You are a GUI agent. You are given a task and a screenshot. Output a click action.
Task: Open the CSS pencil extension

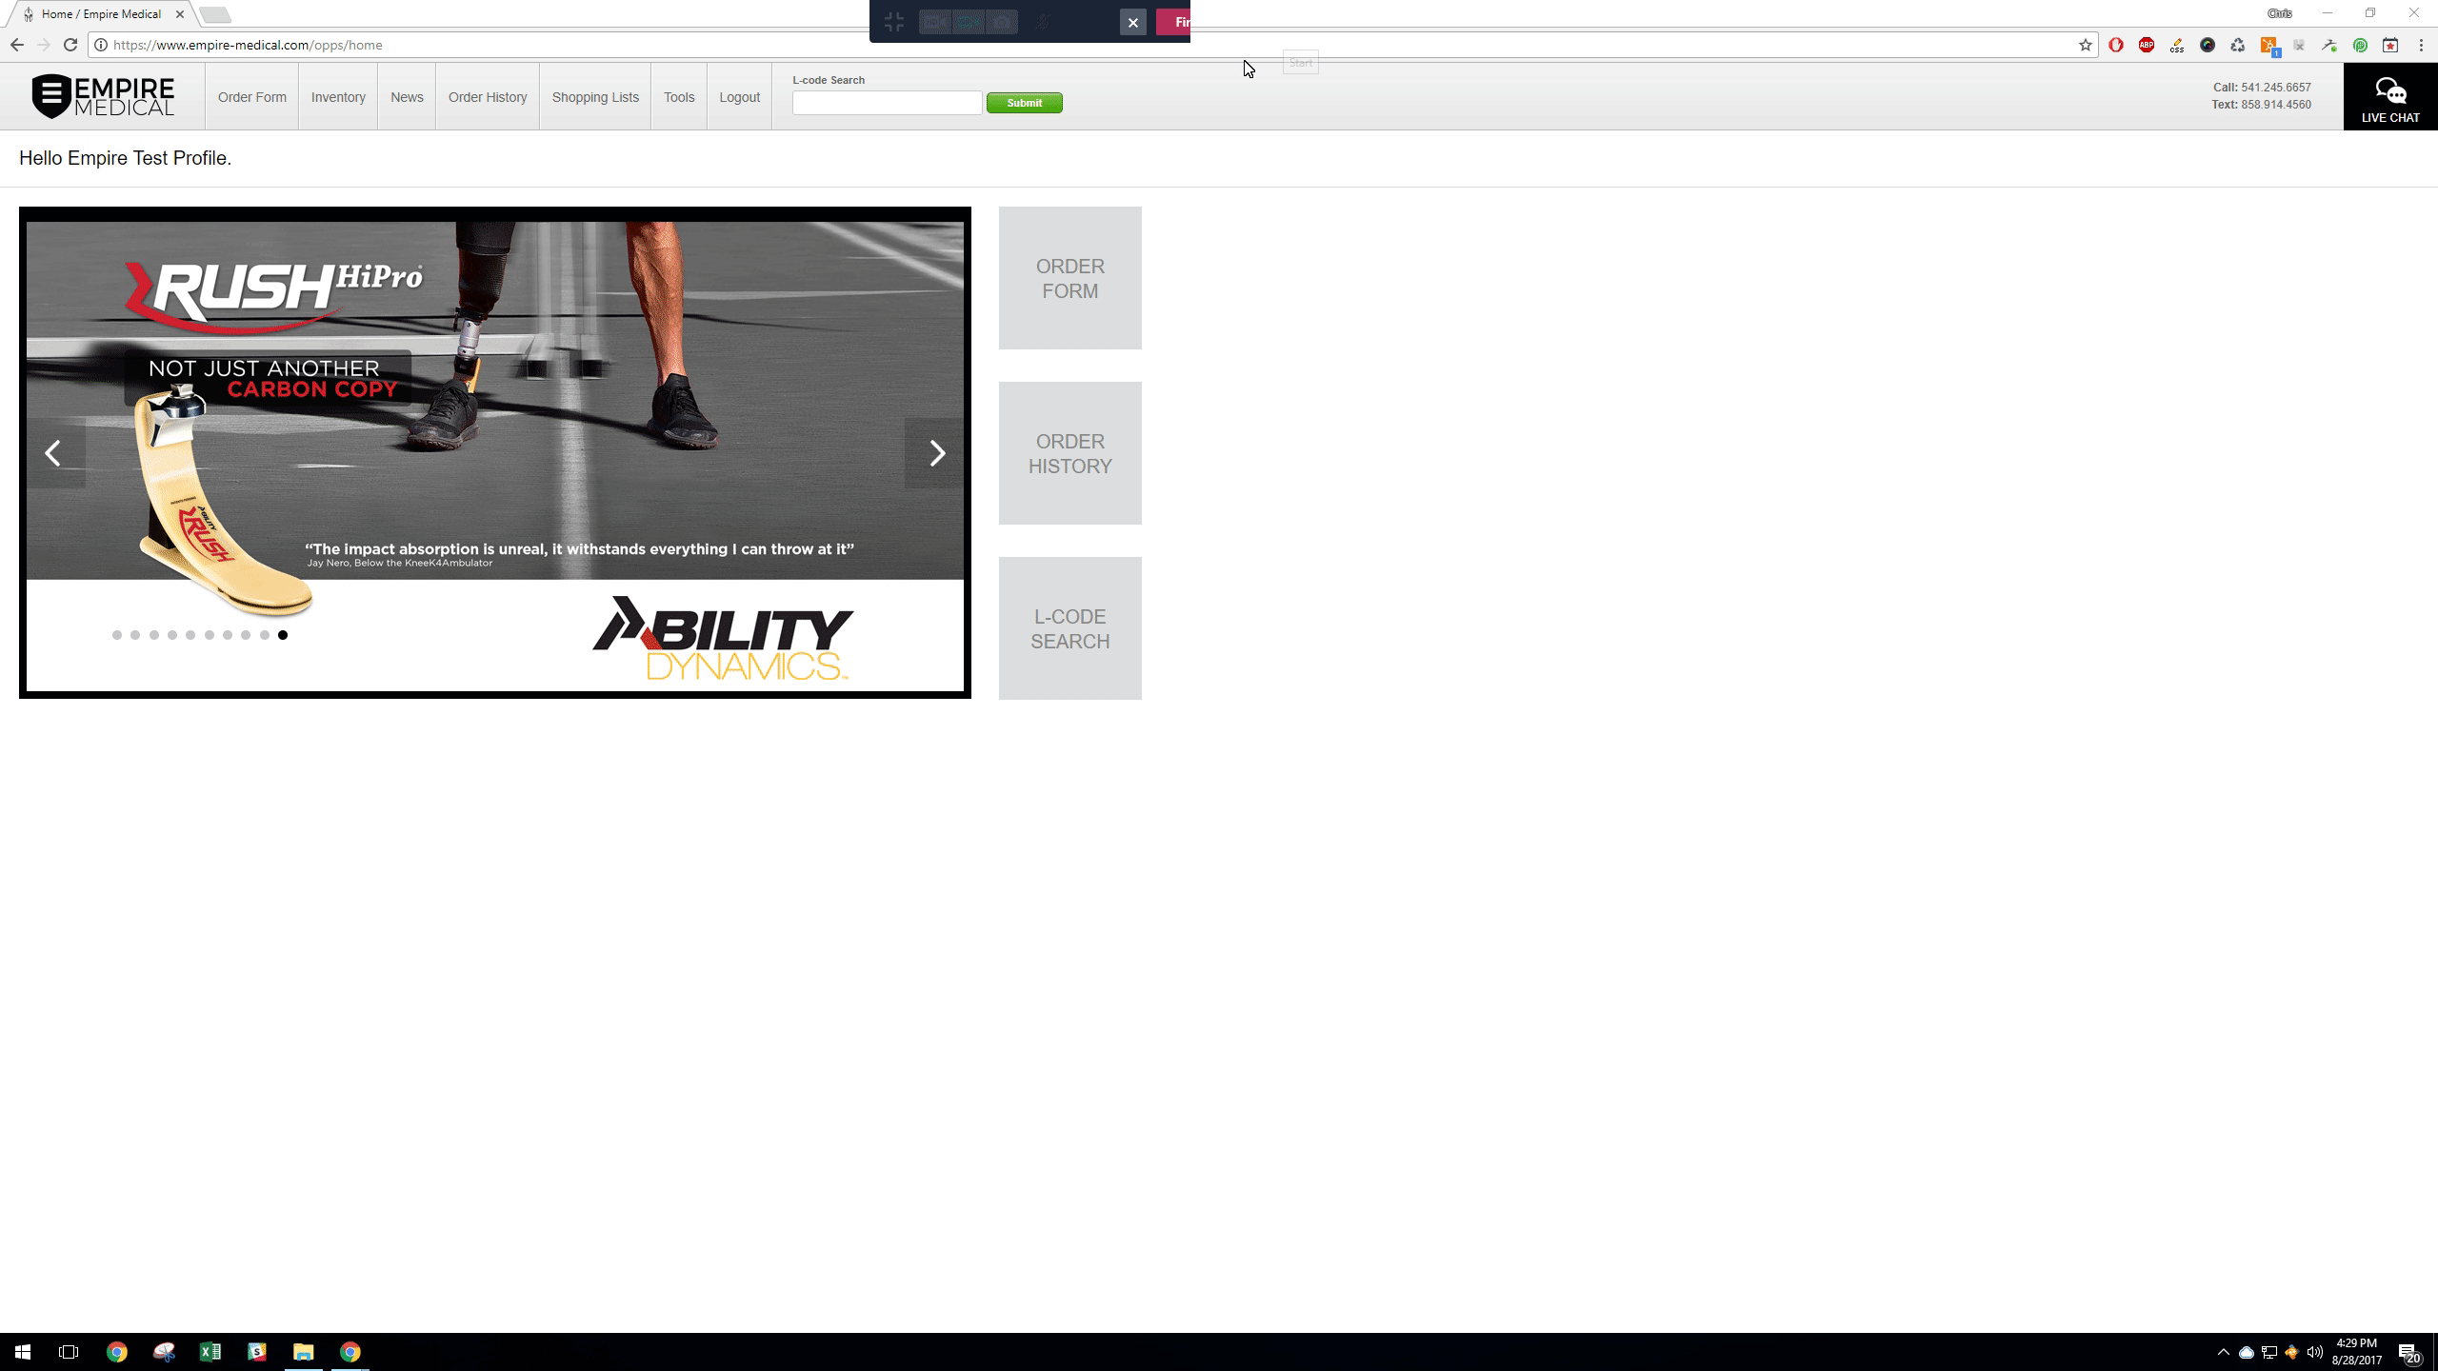point(2177,45)
